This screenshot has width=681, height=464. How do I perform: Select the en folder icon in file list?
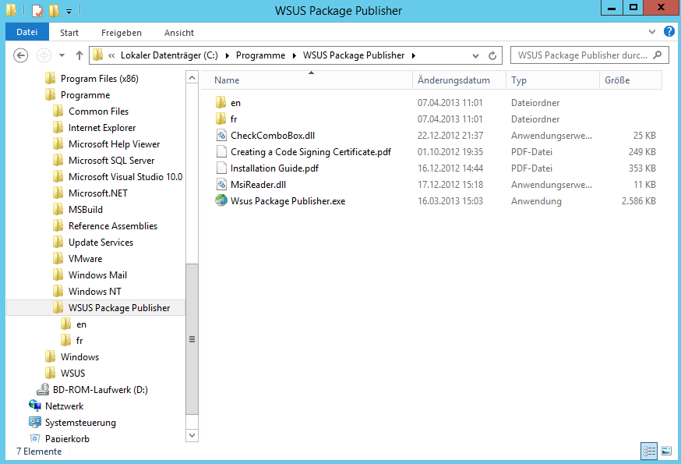221,103
